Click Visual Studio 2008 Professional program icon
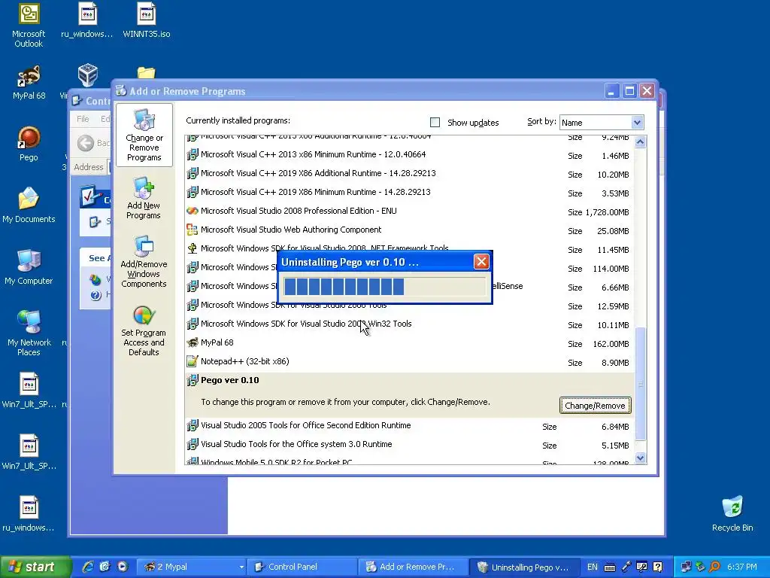Viewport: 770px width, 578px height. (192, 211)
